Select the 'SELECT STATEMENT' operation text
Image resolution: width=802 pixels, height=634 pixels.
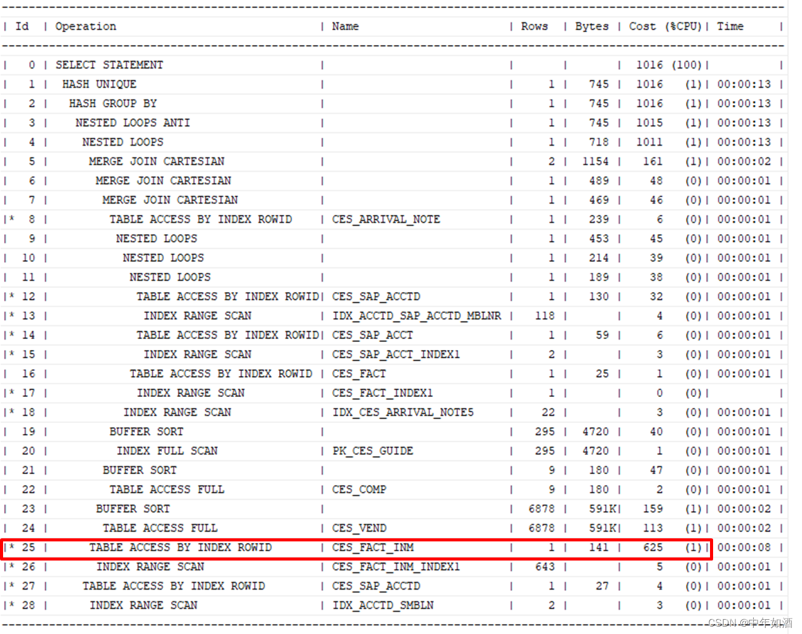point(109,65)
